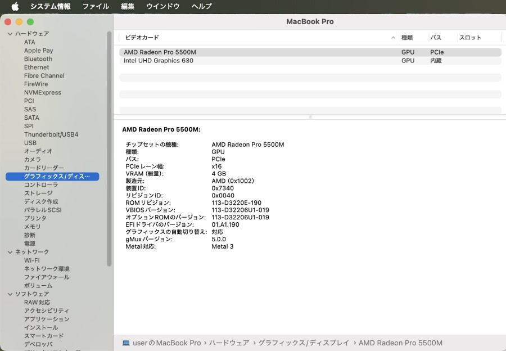Screen dimensions: 506x351
Task: Select SPI in the sidebar
Action: click(29, 126)
